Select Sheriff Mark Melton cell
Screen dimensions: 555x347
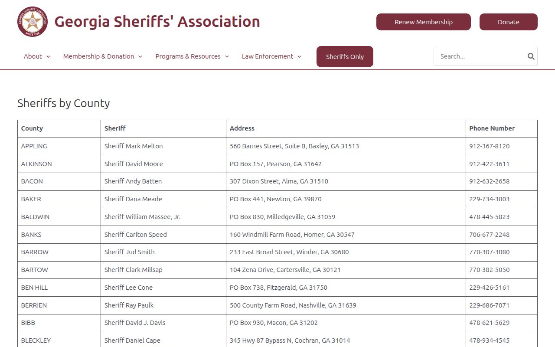point(163,146)
